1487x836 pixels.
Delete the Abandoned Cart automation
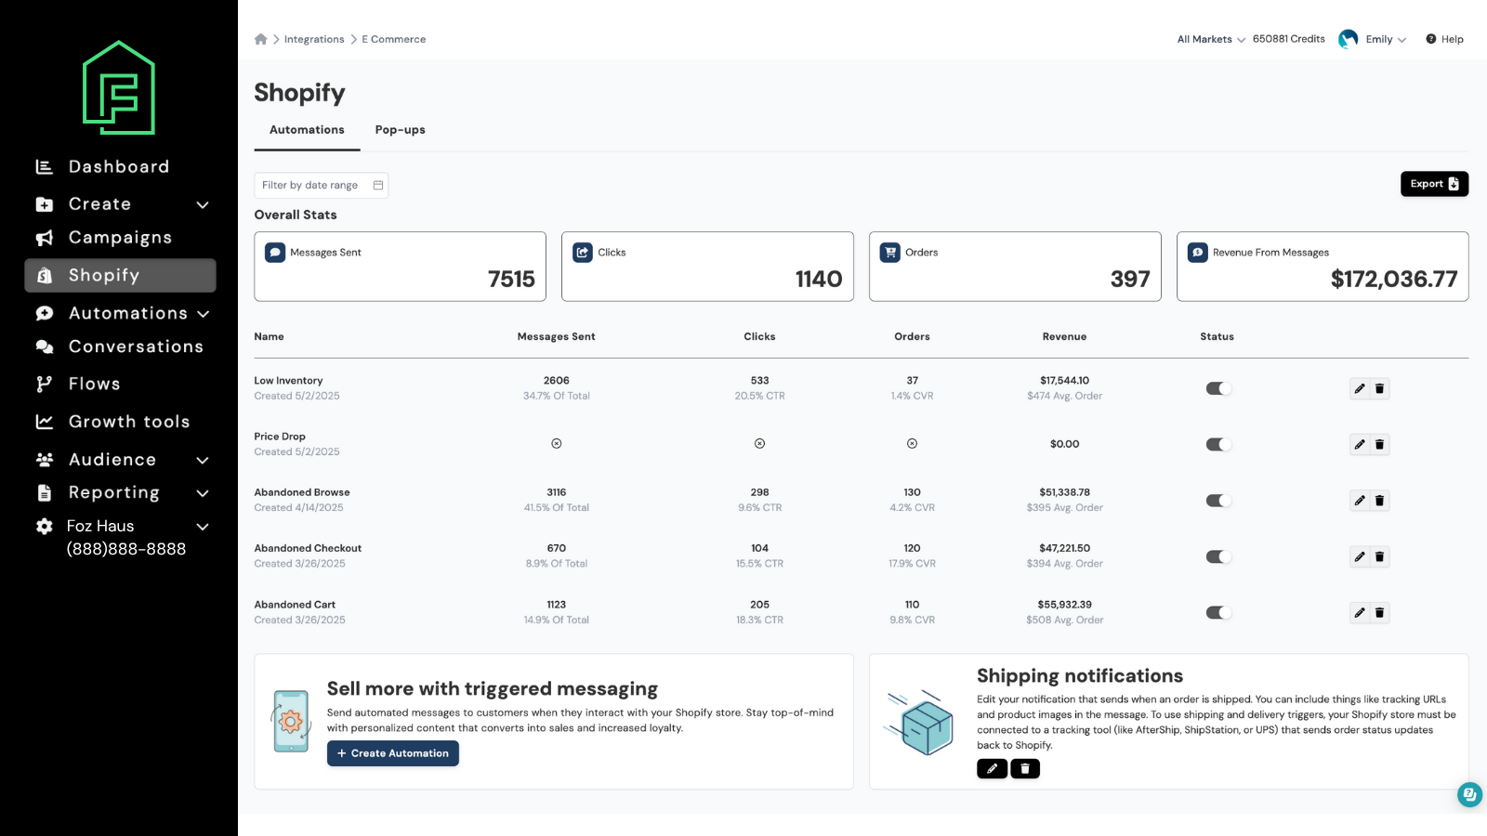tap(1379, 613)
